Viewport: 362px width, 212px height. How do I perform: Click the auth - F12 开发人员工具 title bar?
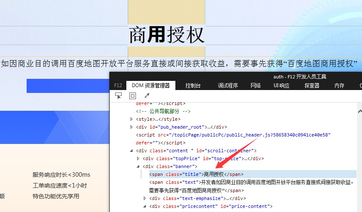(300, 76)
